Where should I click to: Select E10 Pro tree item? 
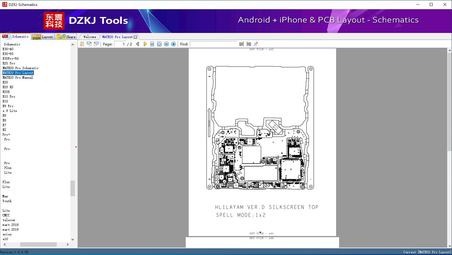pyautogui.click(x=9, y=96)
